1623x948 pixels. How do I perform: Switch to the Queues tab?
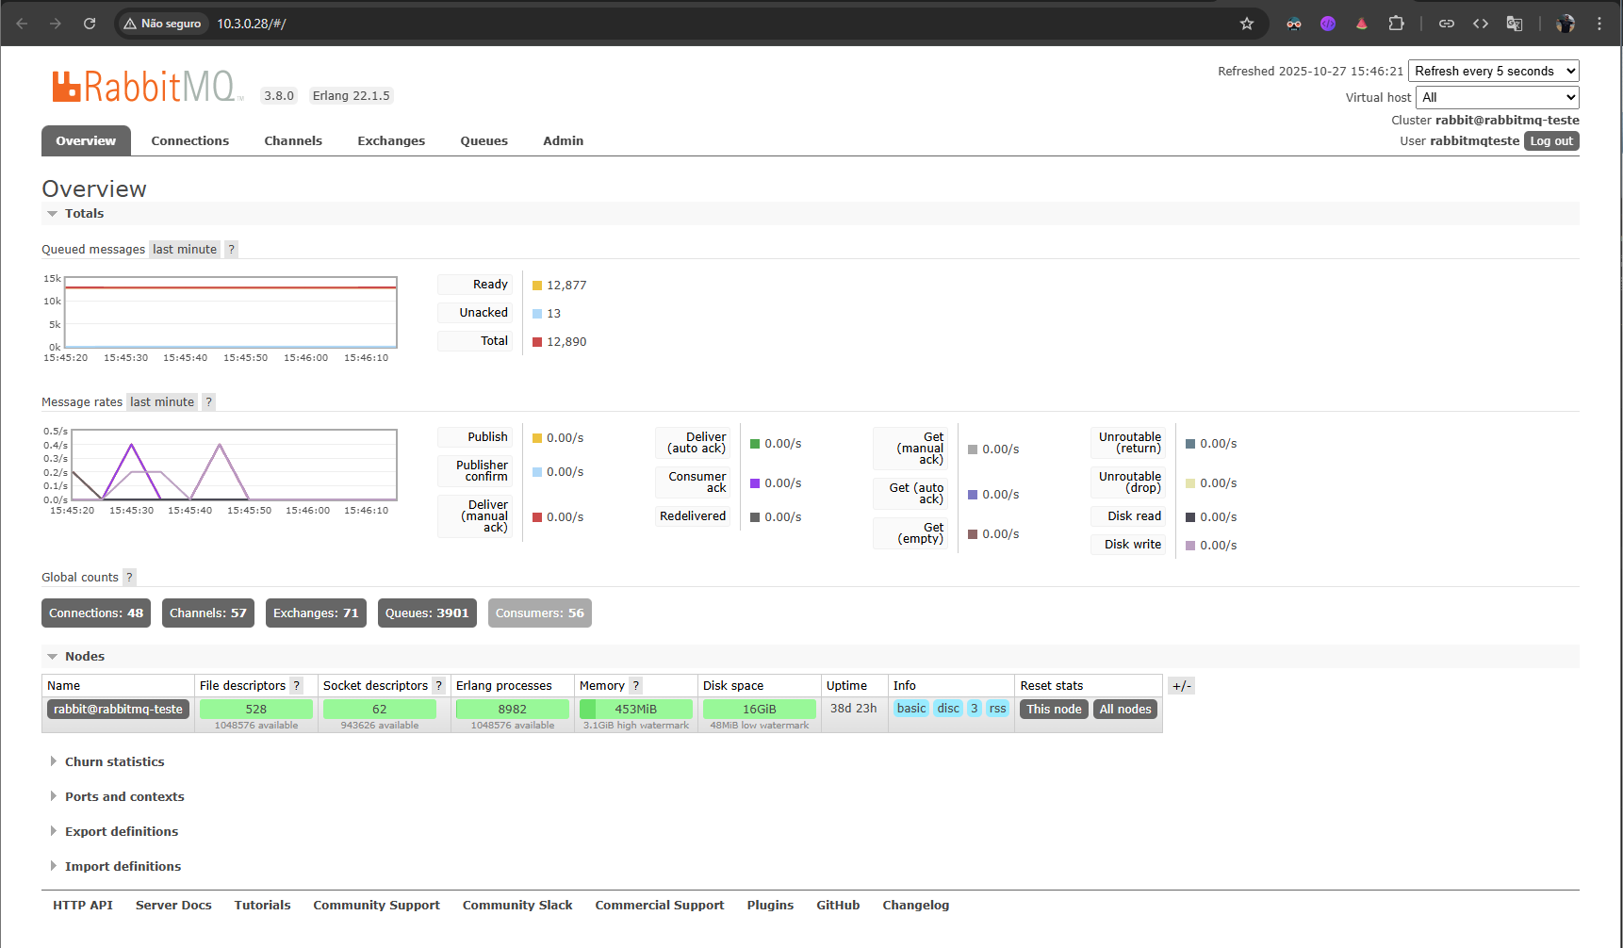(484, 140)
